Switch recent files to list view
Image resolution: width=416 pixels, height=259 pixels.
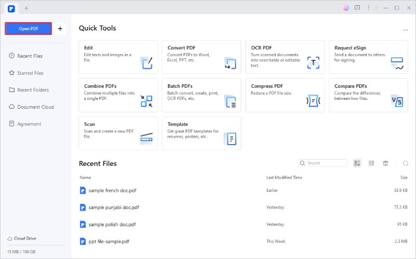point(357,163)
